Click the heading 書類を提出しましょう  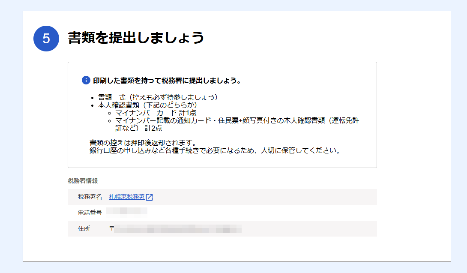136,38
